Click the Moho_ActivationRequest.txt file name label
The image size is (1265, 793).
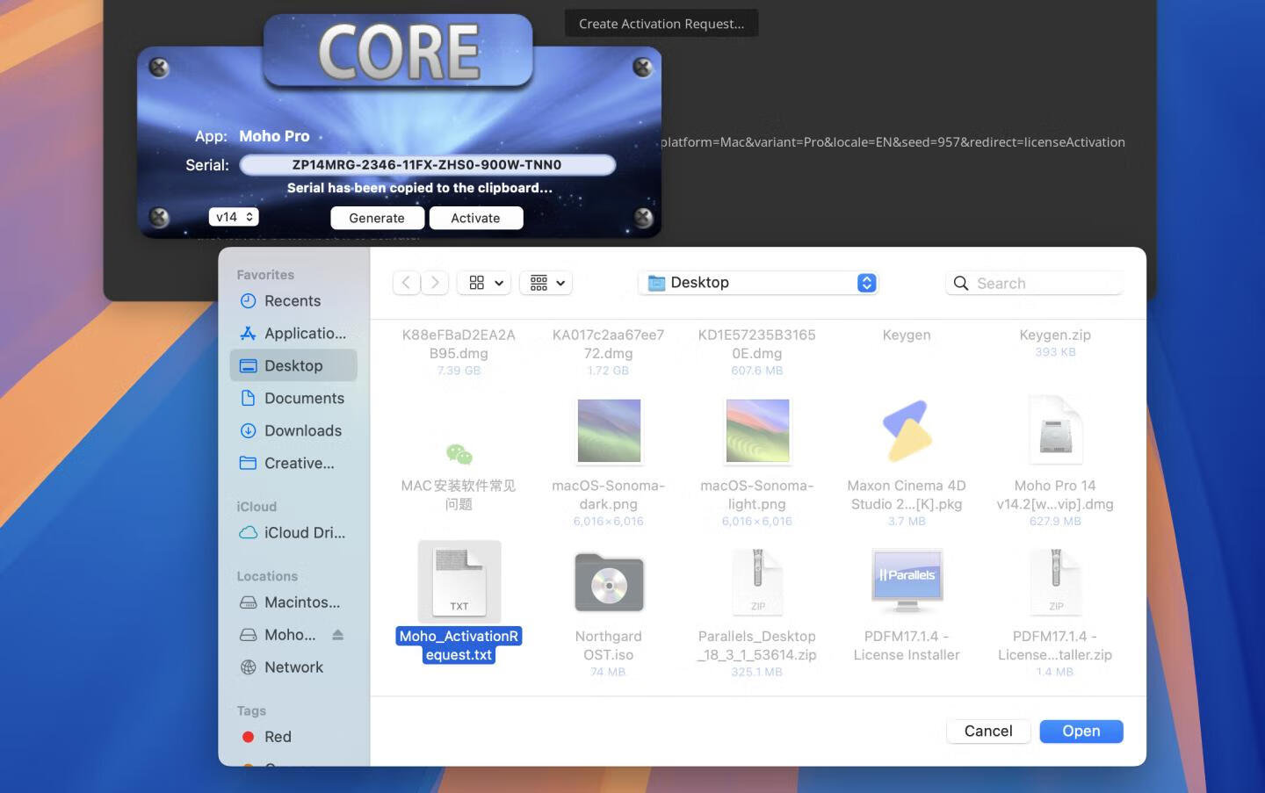click(x=459, y=645)
